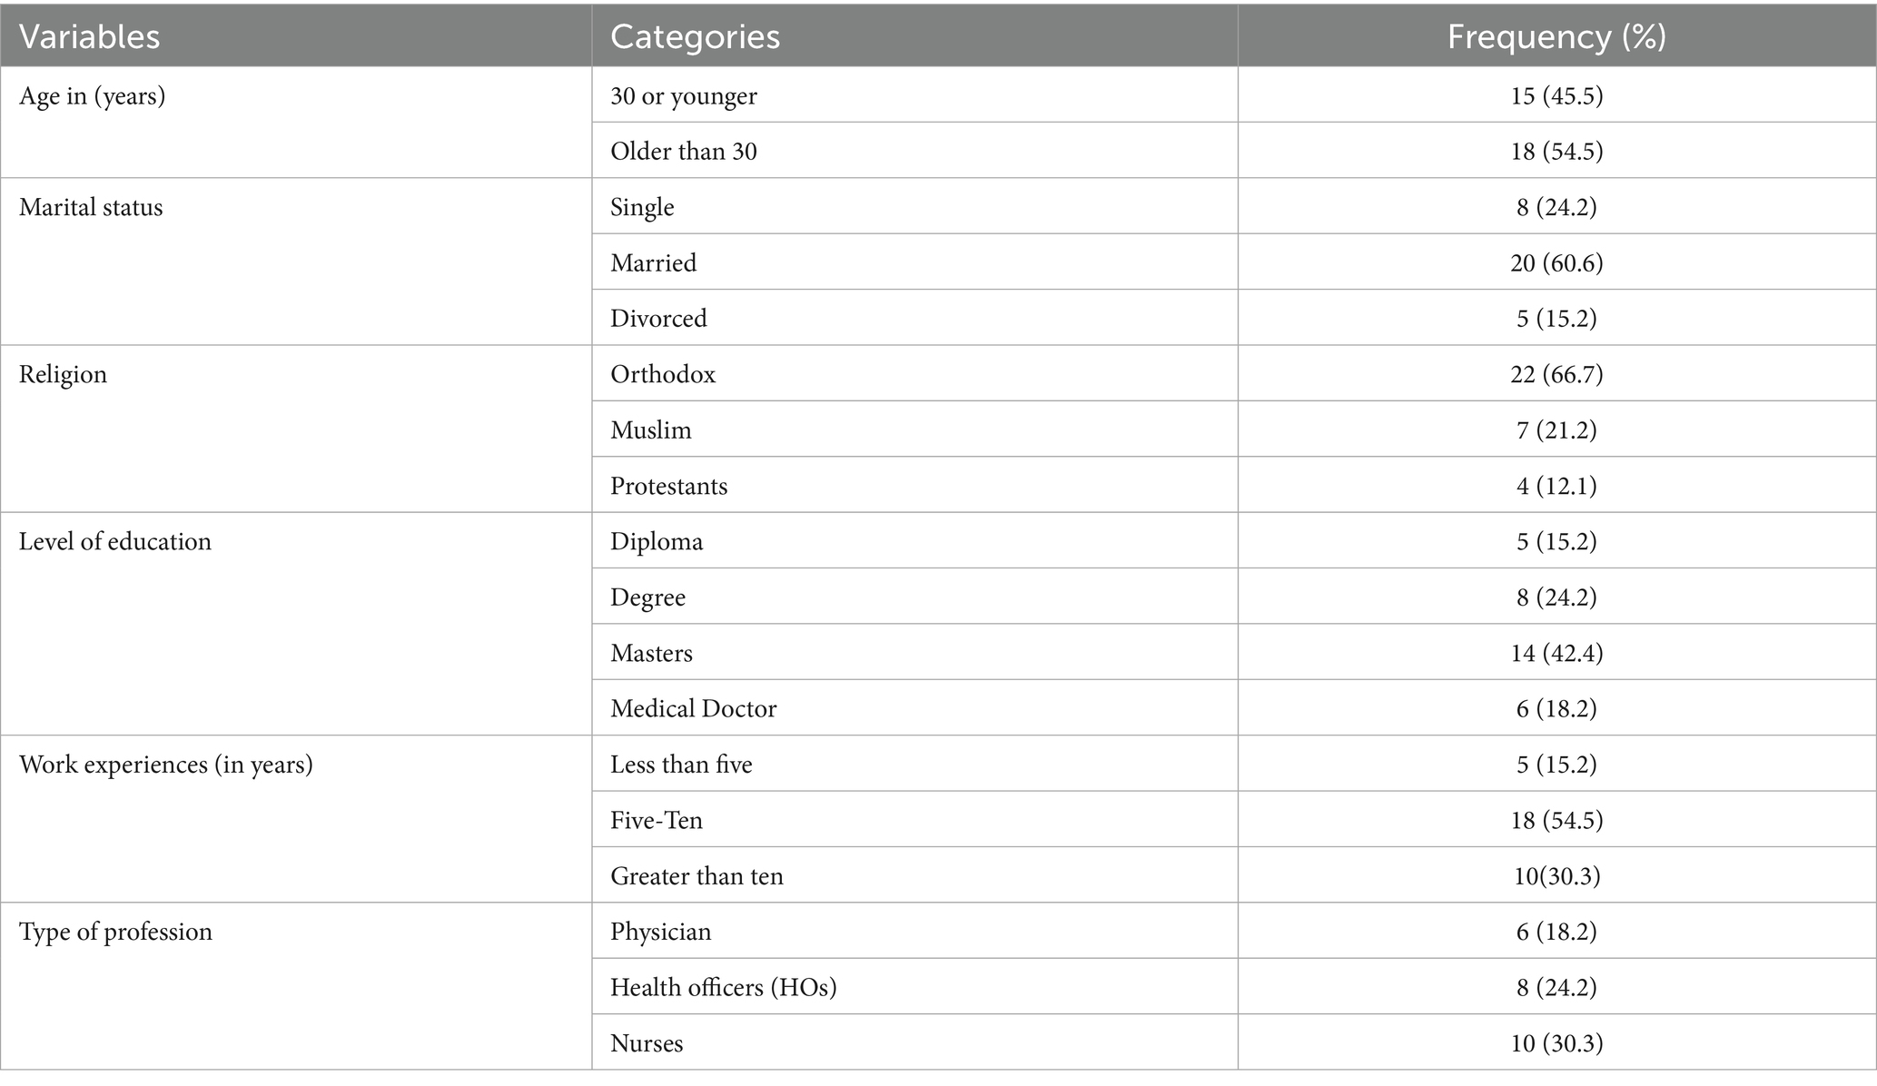
Task: Select the Level of education cell
Action: point(296,624)
